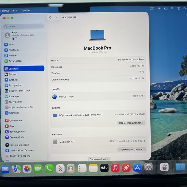The height and width of the screenshot is (187, 187).
Task: Open Акумулятор battery settings
Action: tap(13, 61)
